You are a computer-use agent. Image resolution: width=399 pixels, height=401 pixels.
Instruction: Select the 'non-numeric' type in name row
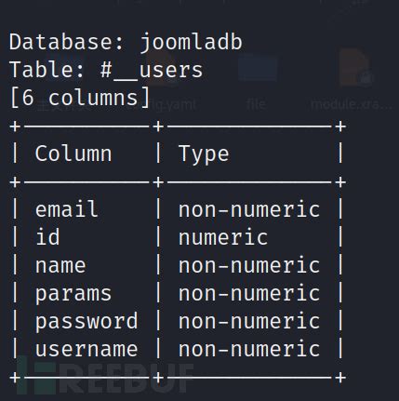tap(249, 266)
